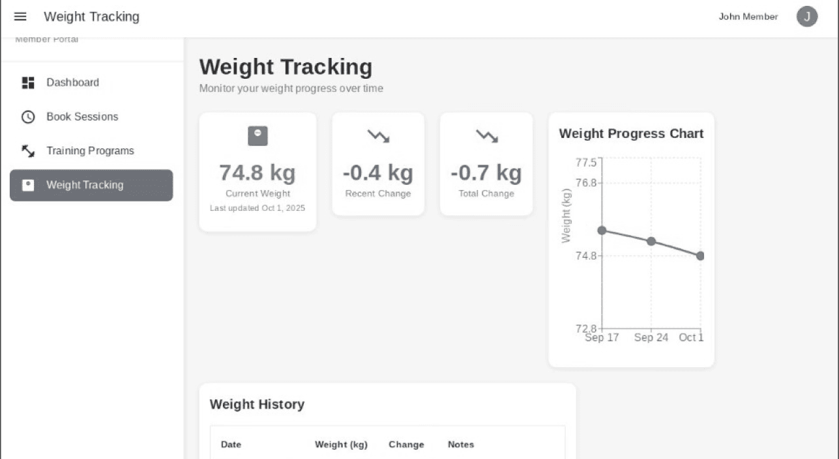Click the scale icon above Current Weight
The image size is (839, 459).
[258, 135]
